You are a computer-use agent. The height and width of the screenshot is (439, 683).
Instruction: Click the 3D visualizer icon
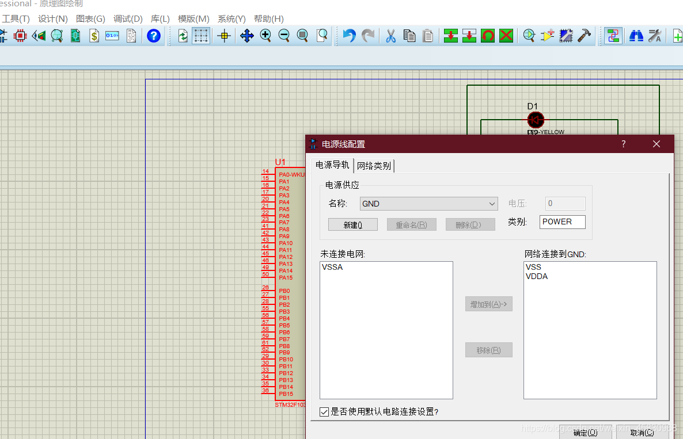pyautogui.click(x=39, y=36)
